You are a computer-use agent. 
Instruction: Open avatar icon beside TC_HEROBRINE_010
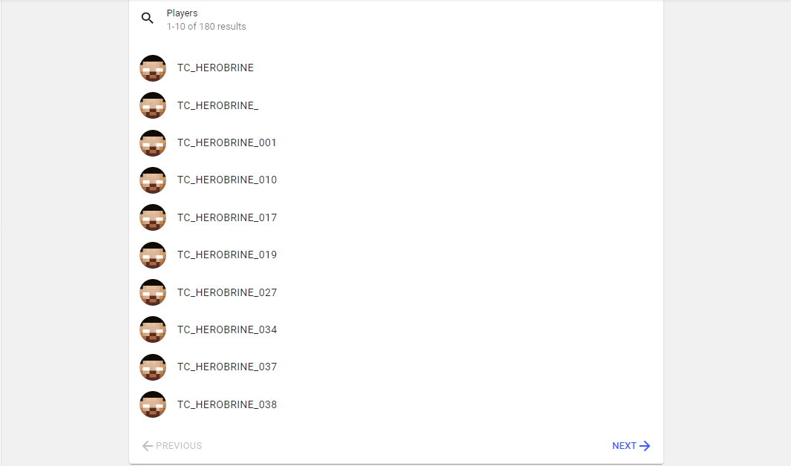click(x=153, y=180)
